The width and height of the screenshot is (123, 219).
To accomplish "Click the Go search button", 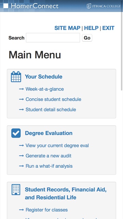I will pyautogui.click(x=87, y=38).
